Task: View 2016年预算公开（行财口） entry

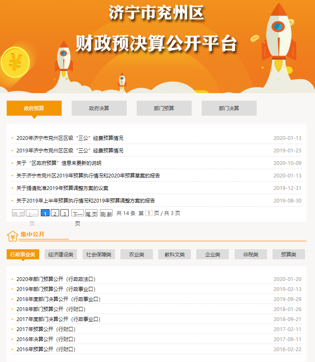Action: point(46,349)
